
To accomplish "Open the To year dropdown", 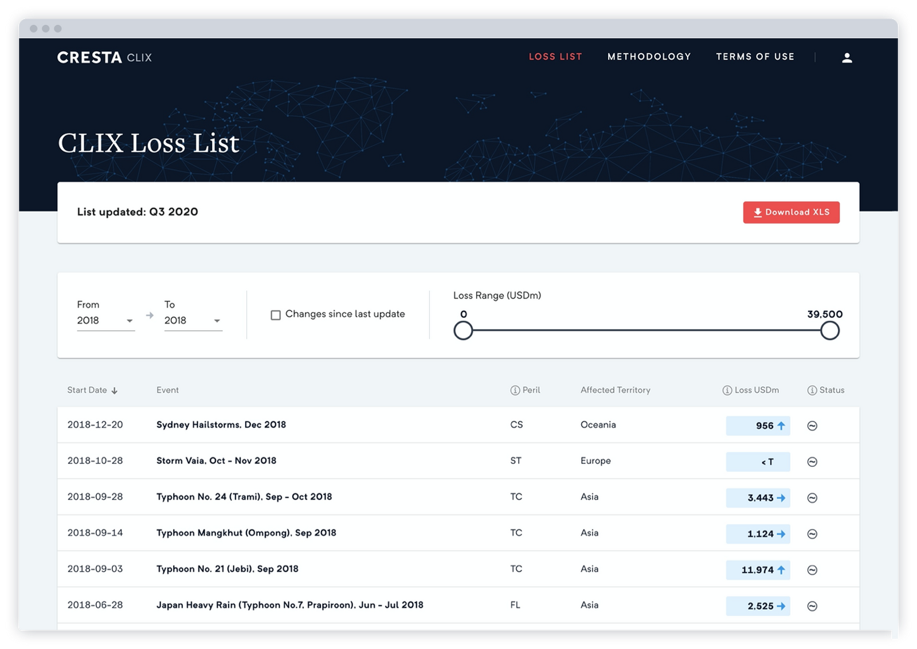I will pos(193,321).
